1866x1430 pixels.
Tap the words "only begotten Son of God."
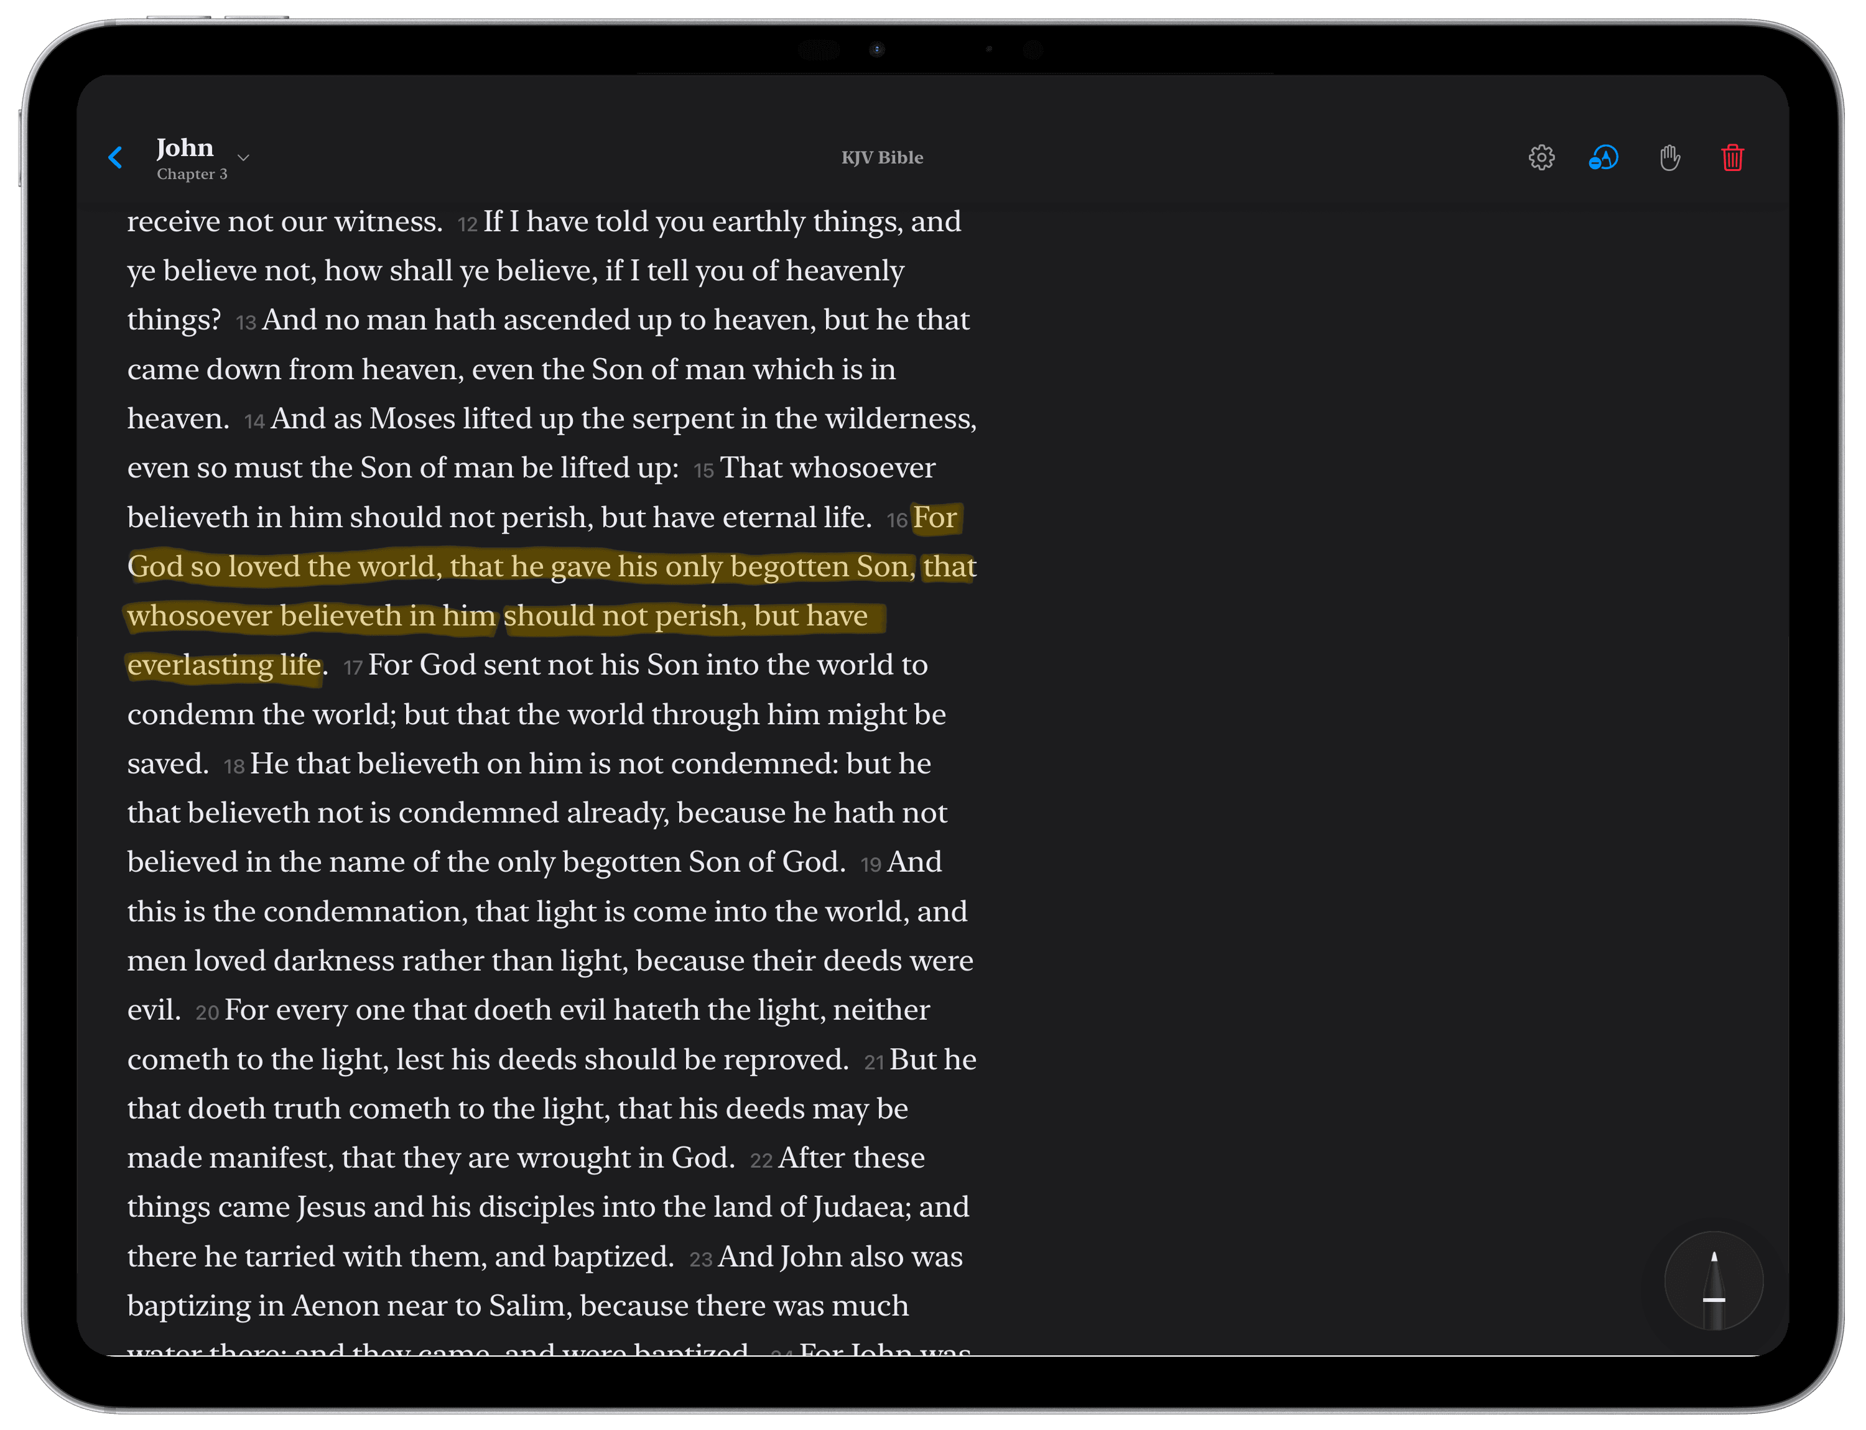pyautogui.click(x=671, y=862)
